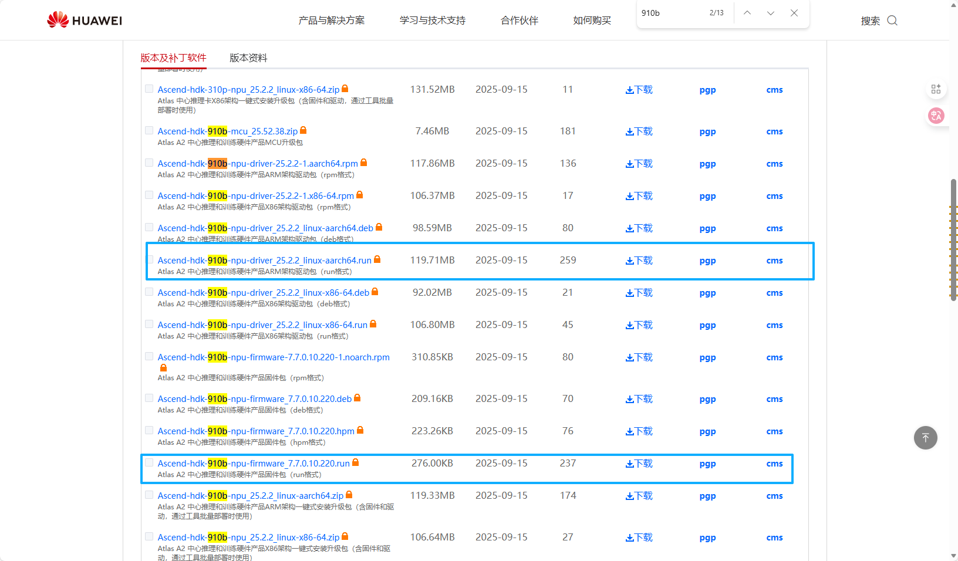Open 产品与解决方案 menu
The width and height of the screenshot is (958, 561).
(x=332, y=21)
